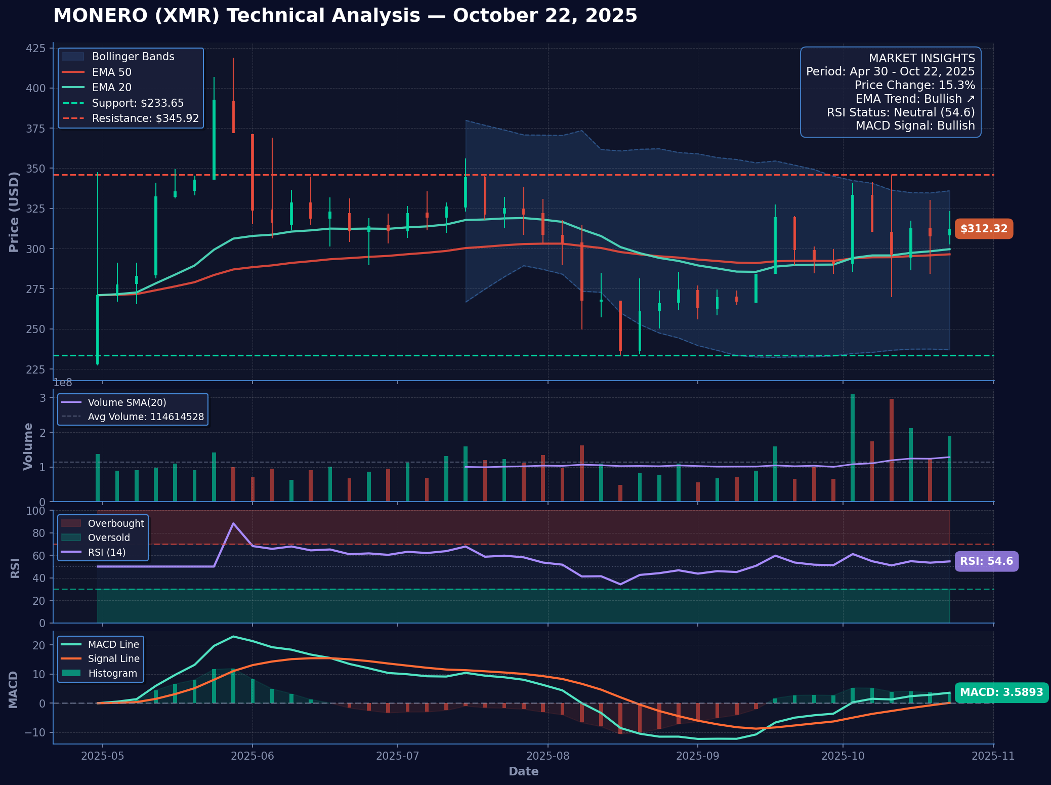Click the Oversold legend swatch
Image resolution: width=1051 pixels, height=785 pixels.
click(70, 538)
